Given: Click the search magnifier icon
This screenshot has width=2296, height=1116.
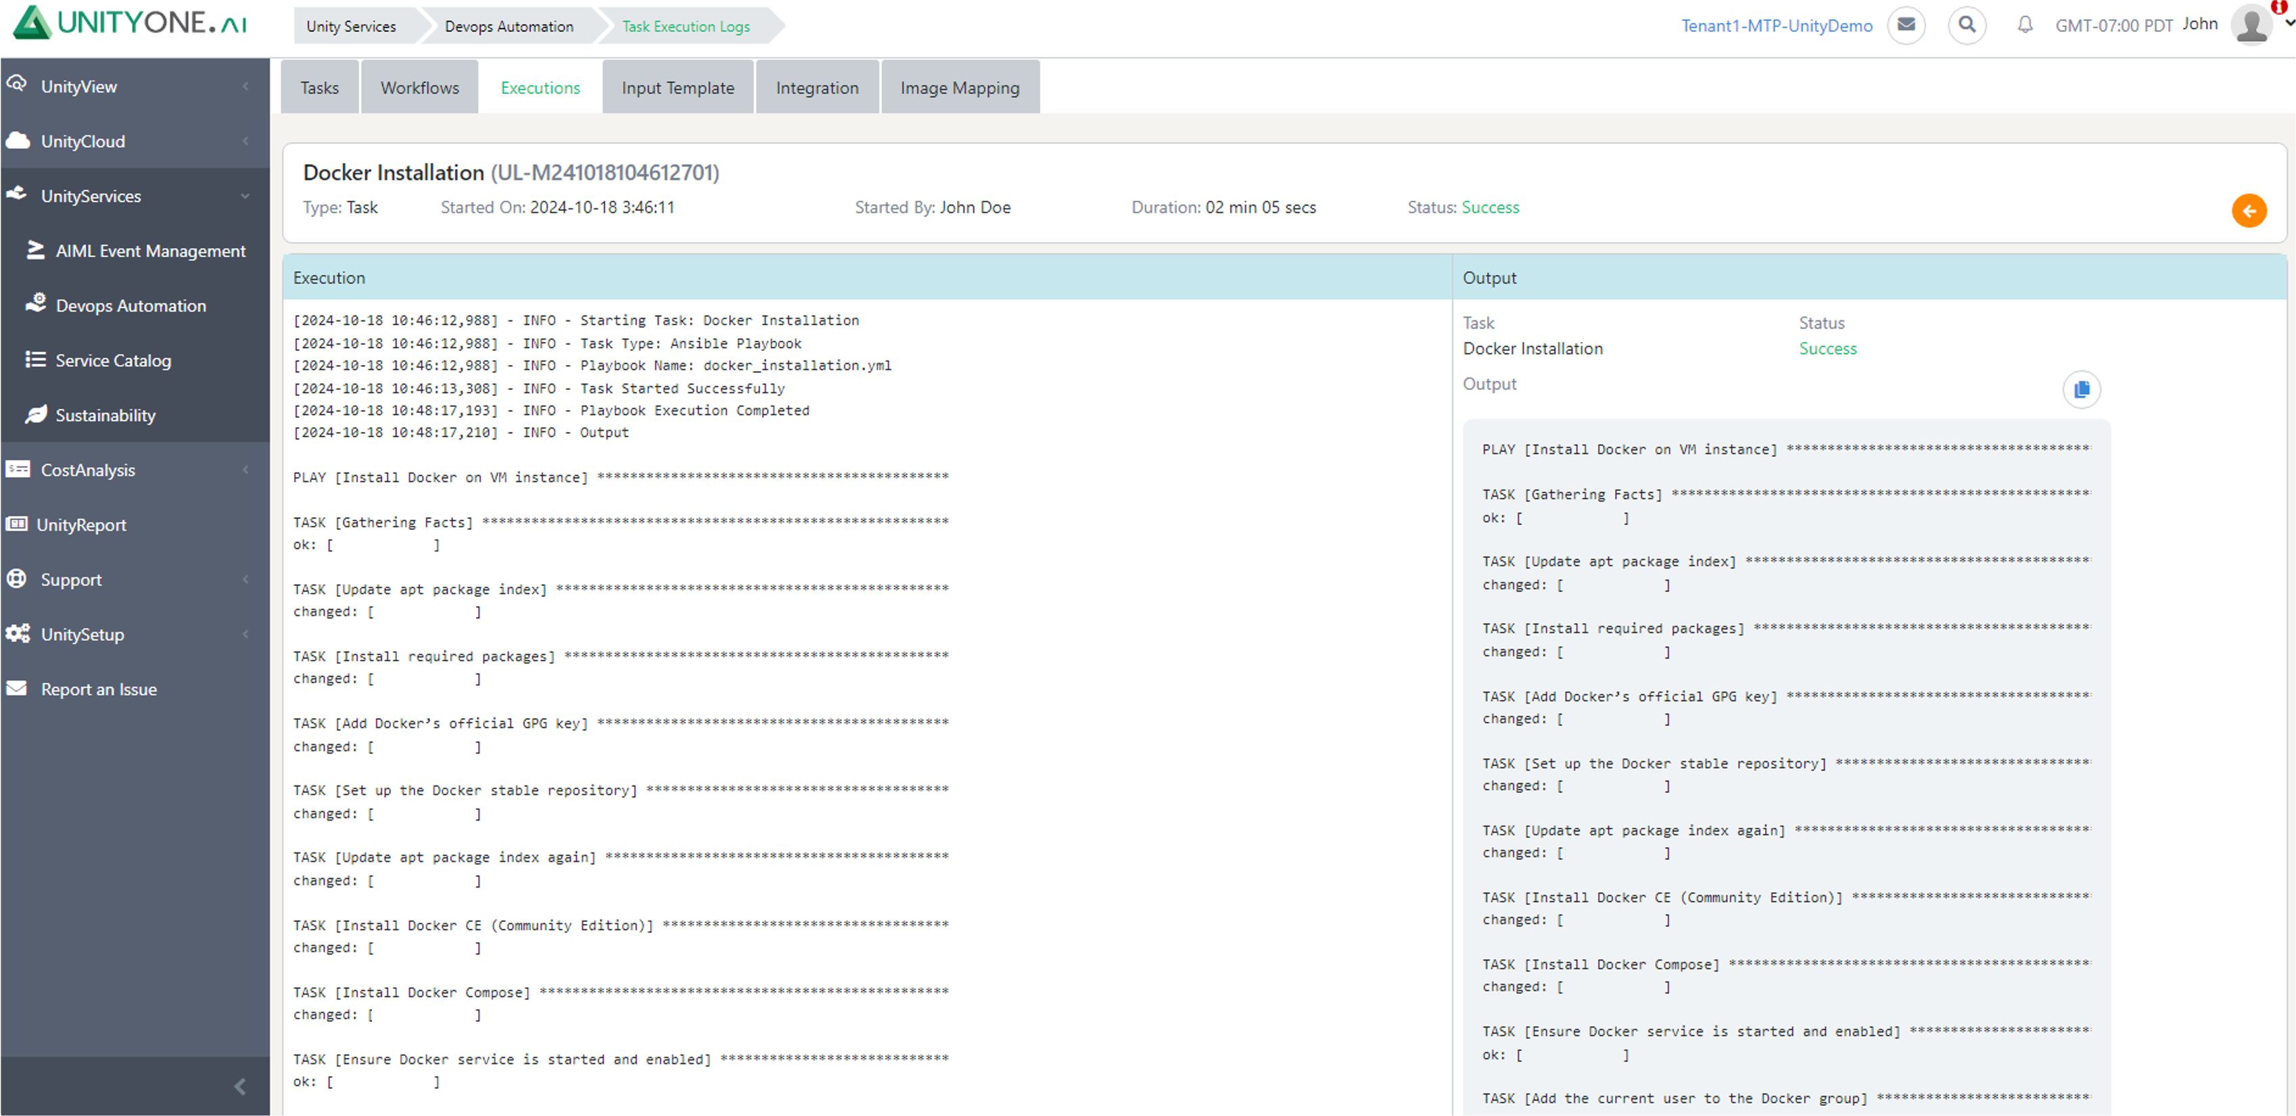Looking at the screenshot, I should [x=1966, y=25].
